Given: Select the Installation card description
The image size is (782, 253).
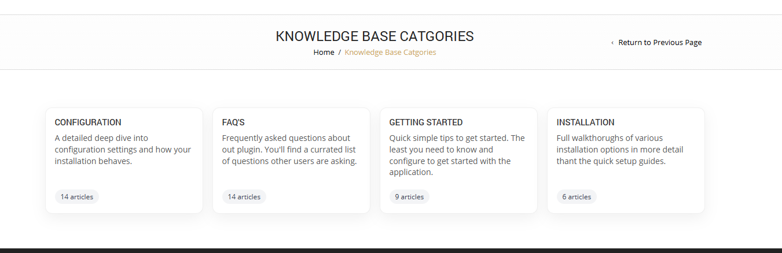Looking at the screenshot, I should click(619, 150).
